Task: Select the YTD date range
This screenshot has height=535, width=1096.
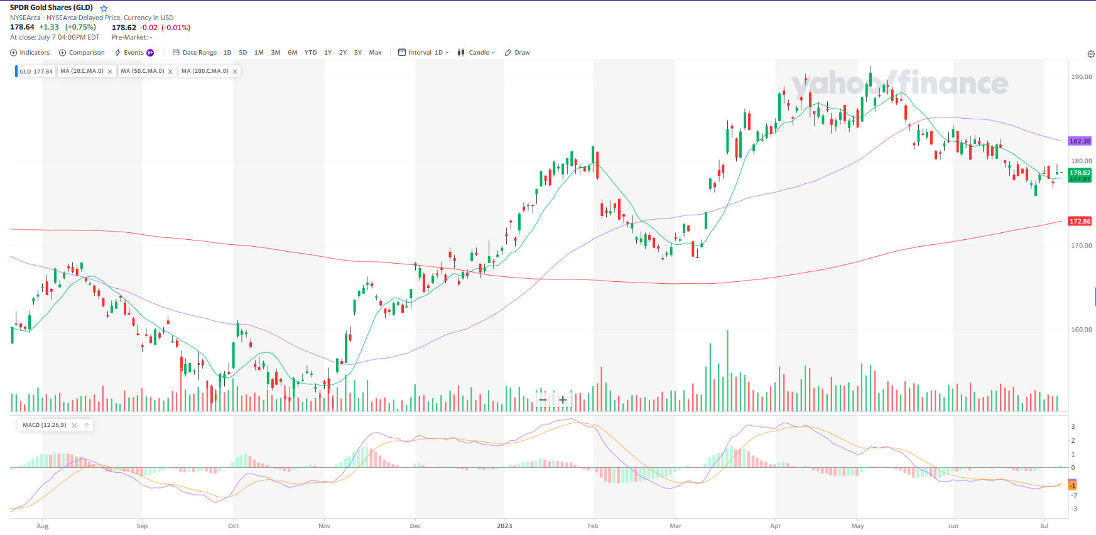Action: pos(311,53)
